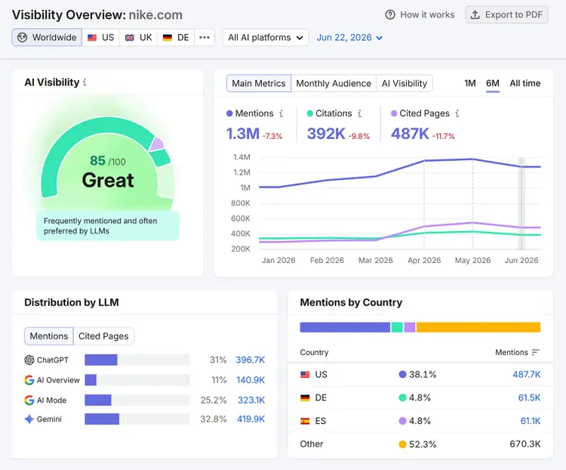Open AI Mode 323.1K mentions link
Image resolution: width=566 pixels, height=470 pixels.
coord(251,400)
